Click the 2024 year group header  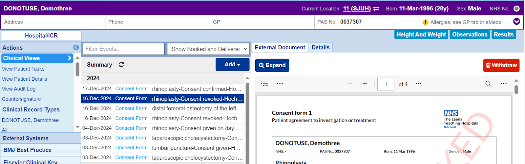pyautogui.click(x=93, y=78)
